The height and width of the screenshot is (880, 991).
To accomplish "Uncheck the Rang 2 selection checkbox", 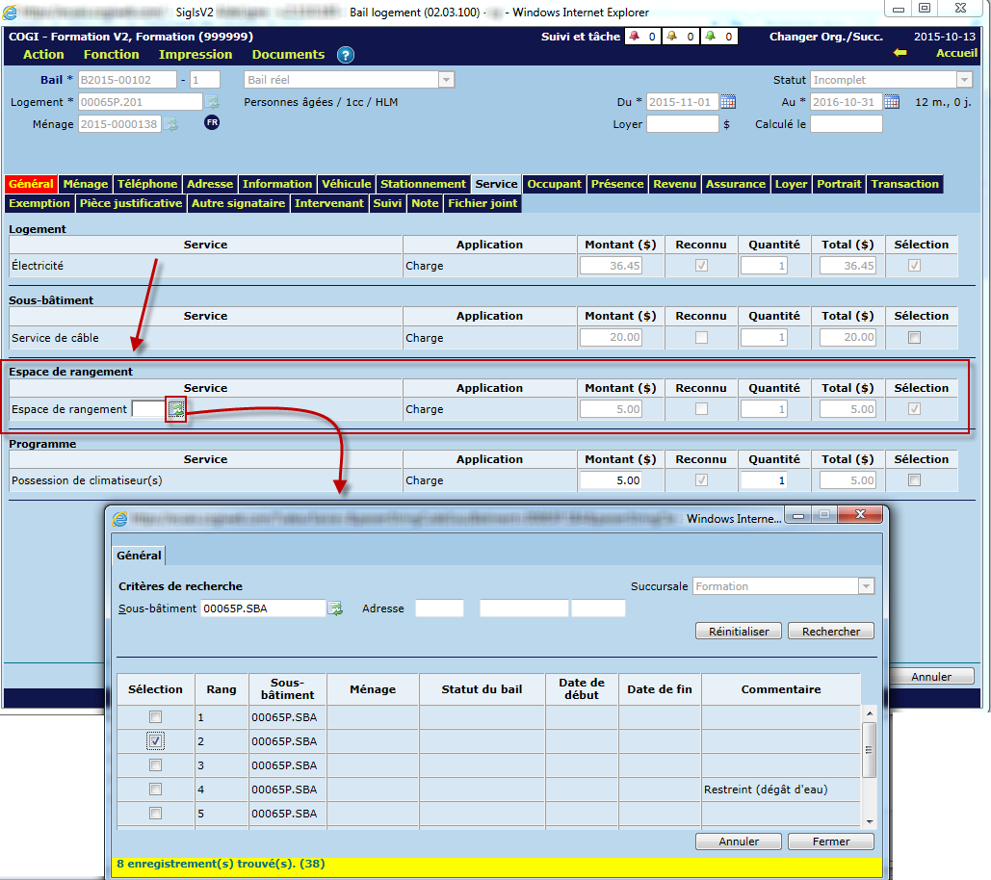I will [156, 741].
